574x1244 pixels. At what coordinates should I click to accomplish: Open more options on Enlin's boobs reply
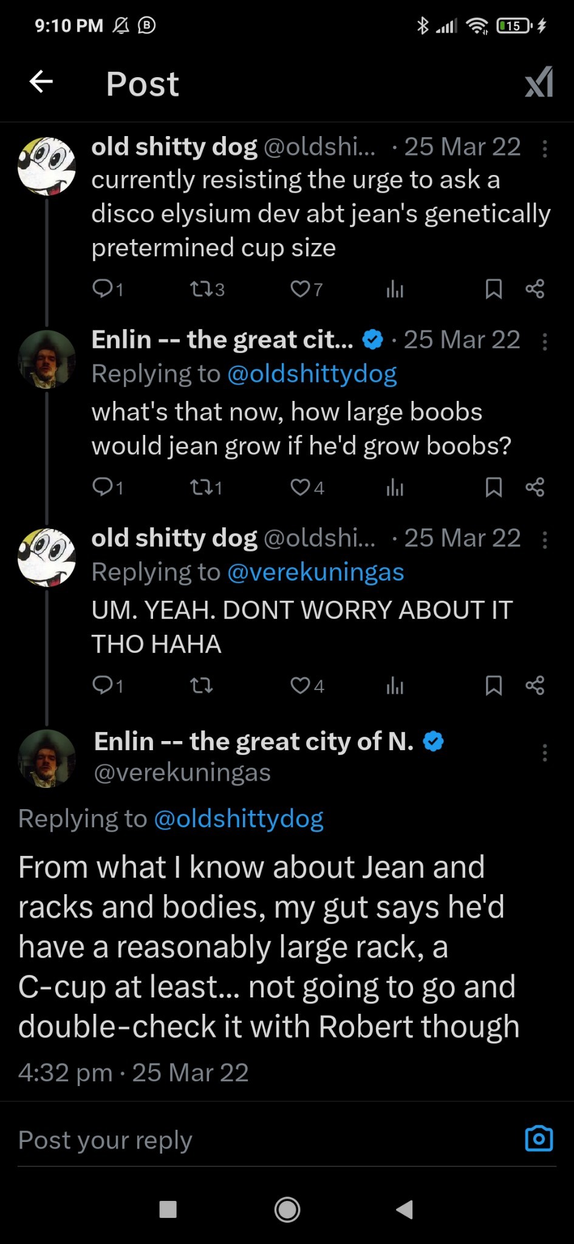point(544,342)
